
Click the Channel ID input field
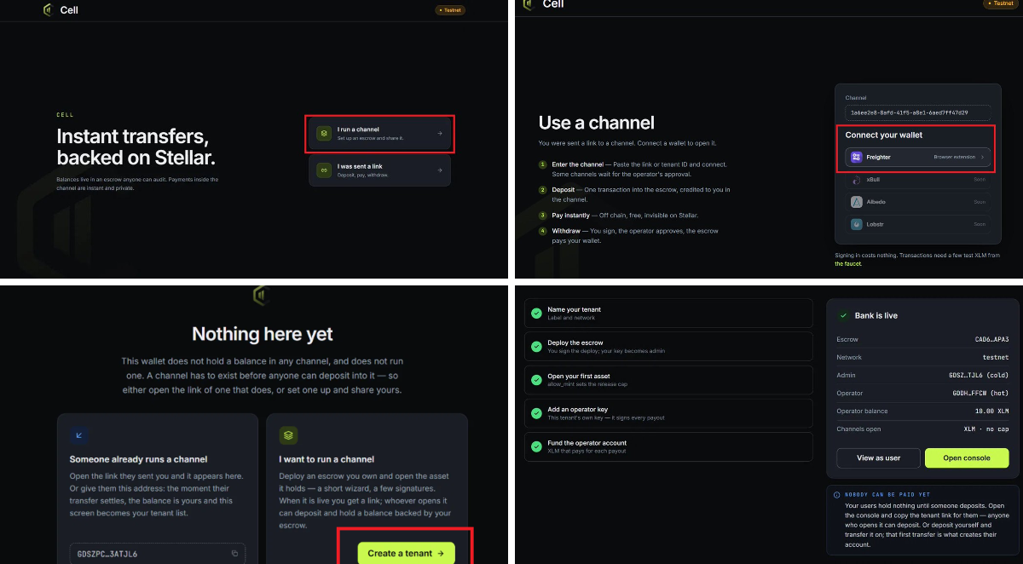tap(917, 112)
